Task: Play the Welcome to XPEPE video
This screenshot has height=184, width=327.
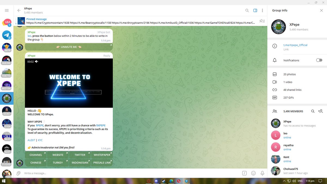Action: tap(69, 83)
